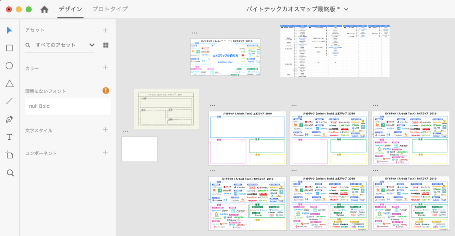Go to the Home screen icon

(x=45, y=9)
